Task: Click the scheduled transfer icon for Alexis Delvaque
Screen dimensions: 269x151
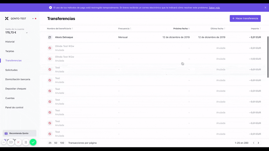Action: (50, 37)
